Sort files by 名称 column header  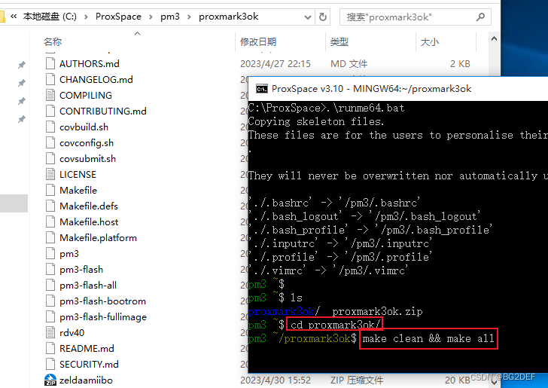pyautogui.click(x=53, y=42)
